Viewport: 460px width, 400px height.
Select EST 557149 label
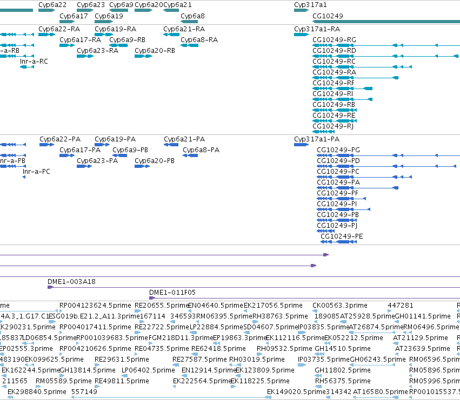click(x=84, y=392)
